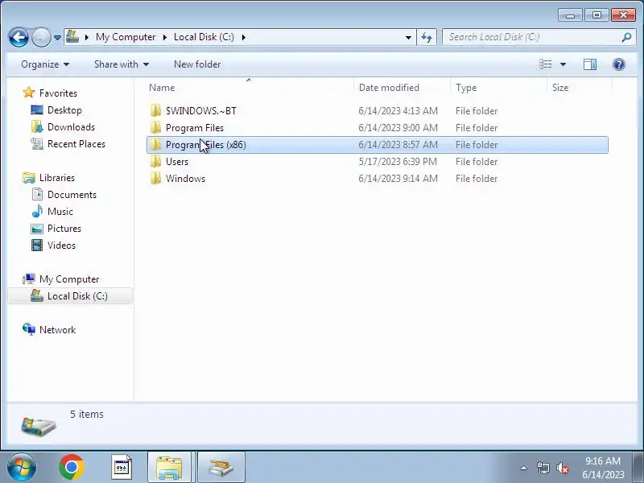This screenshot has width=644, height=483.
Task: Click the network tray icon
Action: pyautogui.click(x=543, y=468)
